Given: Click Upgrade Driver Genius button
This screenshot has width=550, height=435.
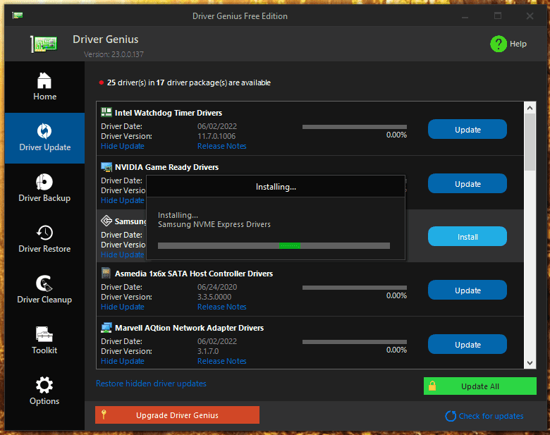Looking at the screenshot, I should tap(177, 415).
